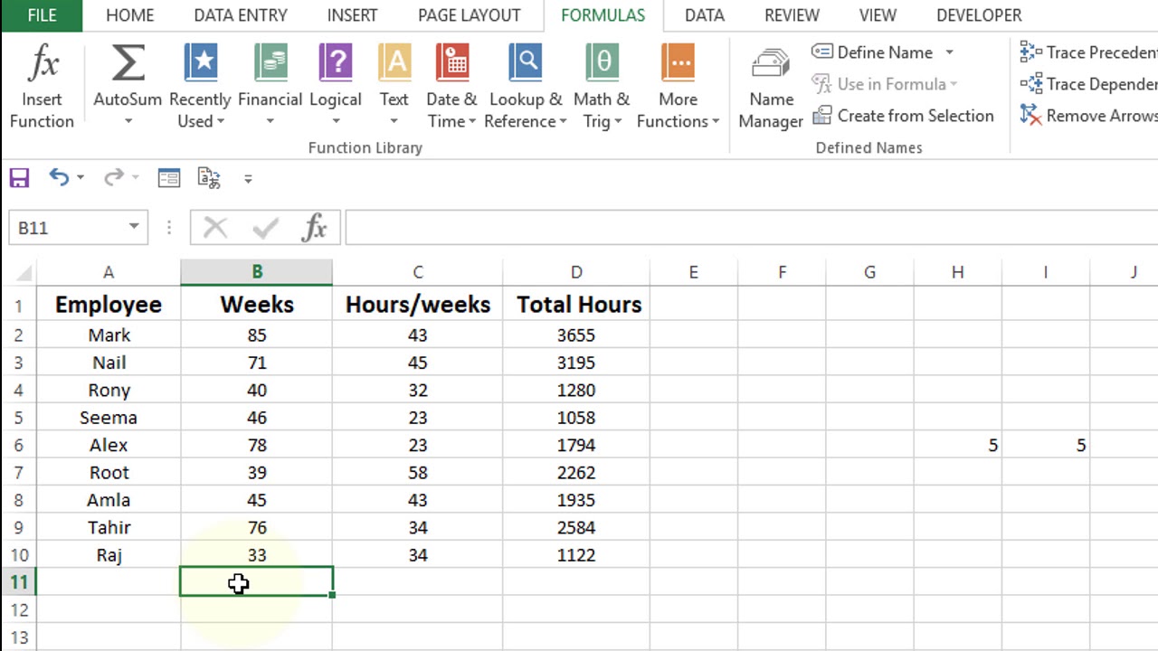
Task: Click Trace Dependents
Action: click(x=1088, y=84)
